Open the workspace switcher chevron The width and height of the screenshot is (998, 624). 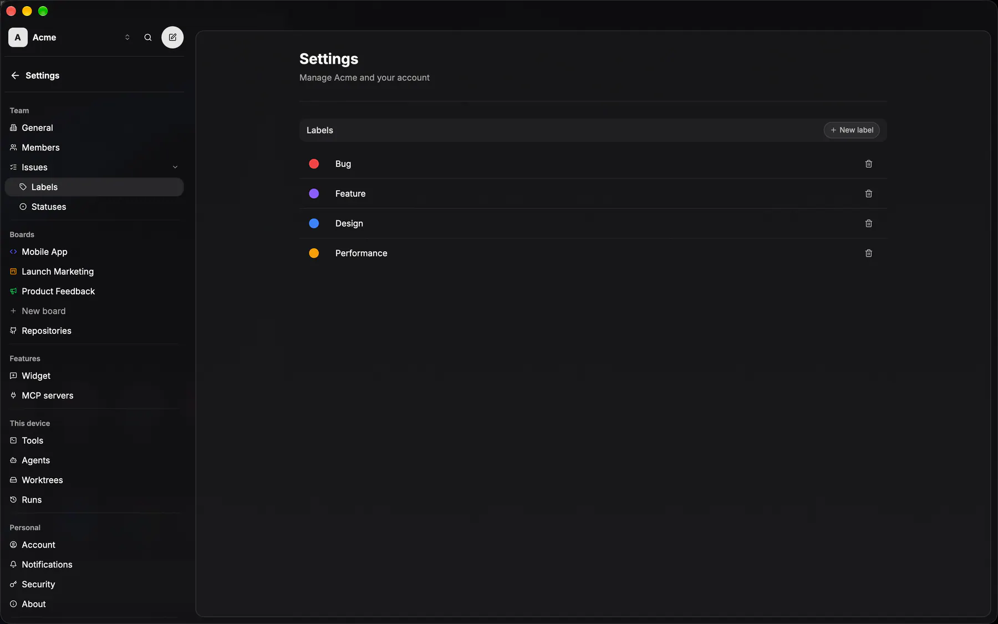click(x=128, y=38)
